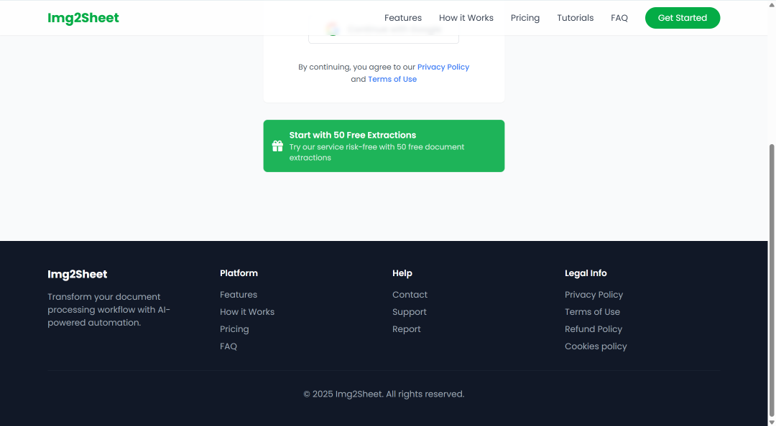Click the Img2Sheet footer brand name
Screen dimensions: 776x426
[77, 274]
